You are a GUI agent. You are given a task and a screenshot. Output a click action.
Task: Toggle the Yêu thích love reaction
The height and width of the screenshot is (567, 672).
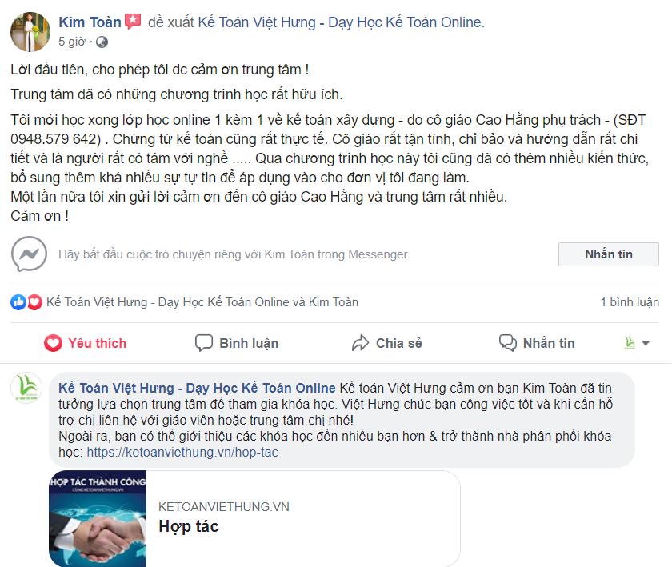tap(85, 343)
